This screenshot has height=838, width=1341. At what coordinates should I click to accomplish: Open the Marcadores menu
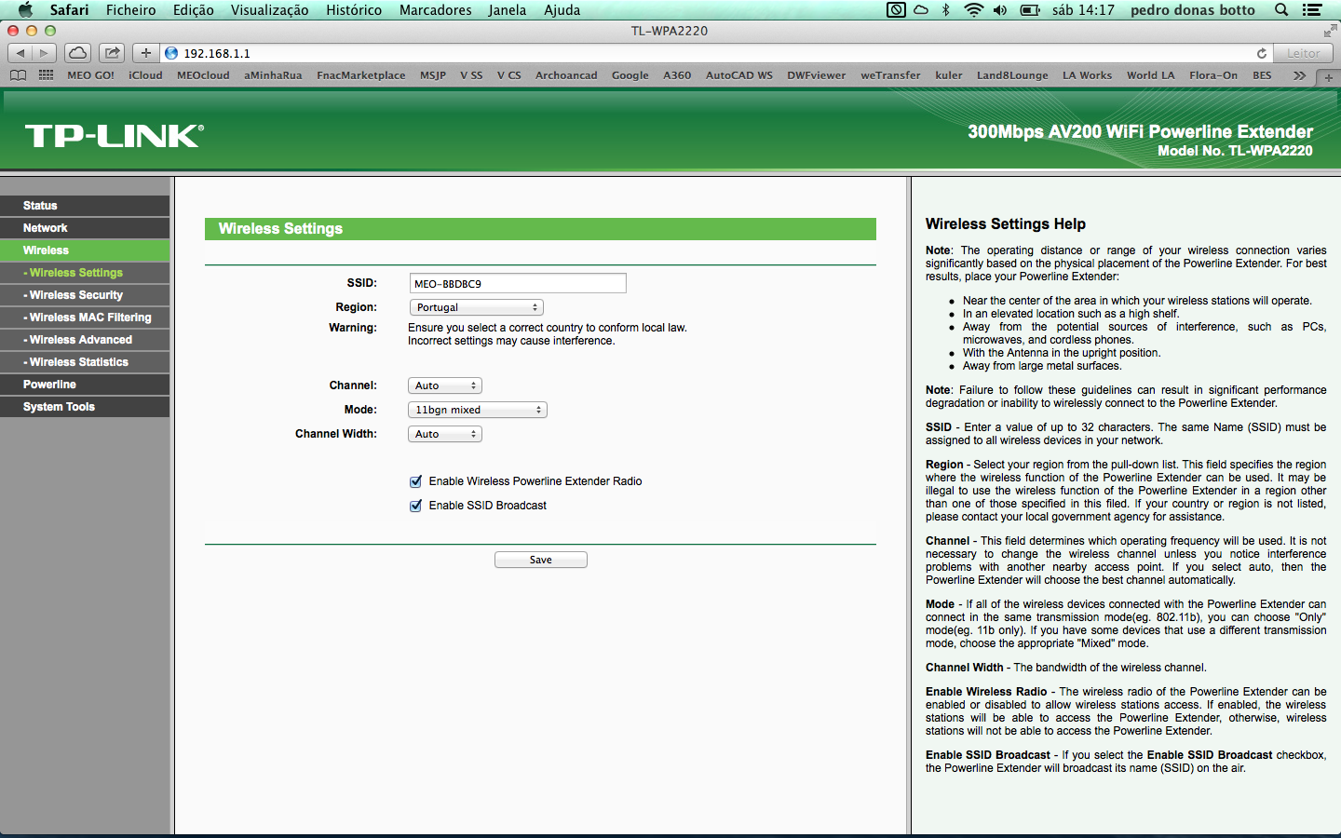coord(436,10)
